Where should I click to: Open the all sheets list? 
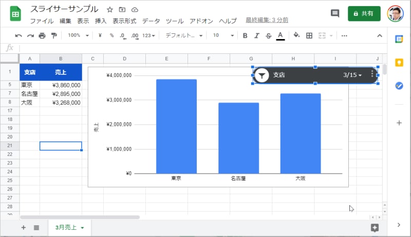[x=36, y=228]
